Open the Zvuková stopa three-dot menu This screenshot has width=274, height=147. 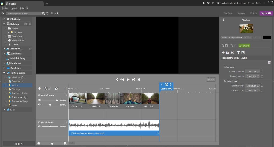click(66, 122)
